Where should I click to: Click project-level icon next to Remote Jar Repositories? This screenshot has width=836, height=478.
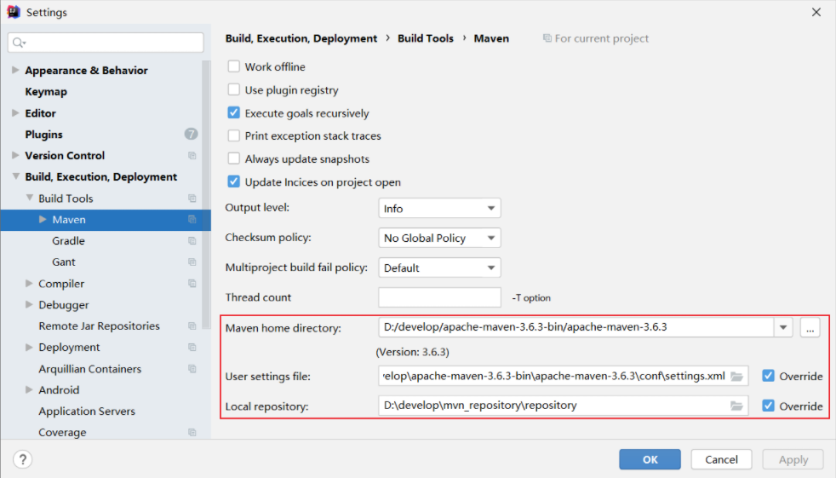coord(192,326)
